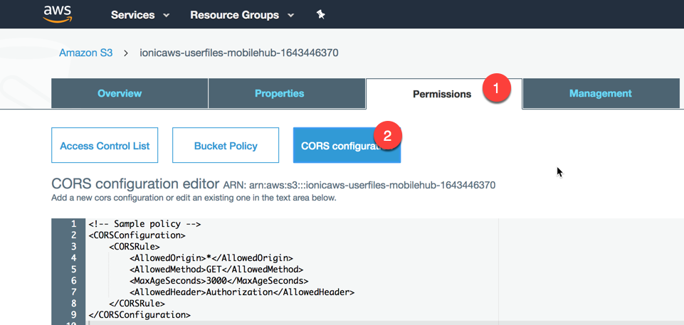Viewport: 684px width, 325px height.
Task: Open the Management tab
Action: (601, 93)
